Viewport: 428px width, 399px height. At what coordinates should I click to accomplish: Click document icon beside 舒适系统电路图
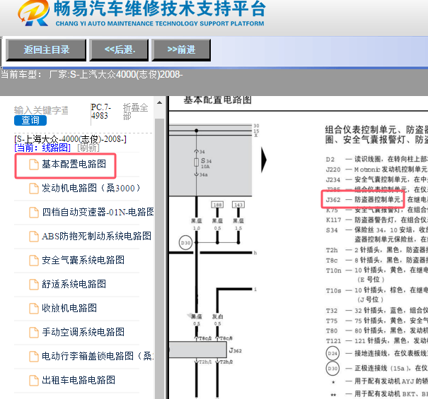click(34, 285)
